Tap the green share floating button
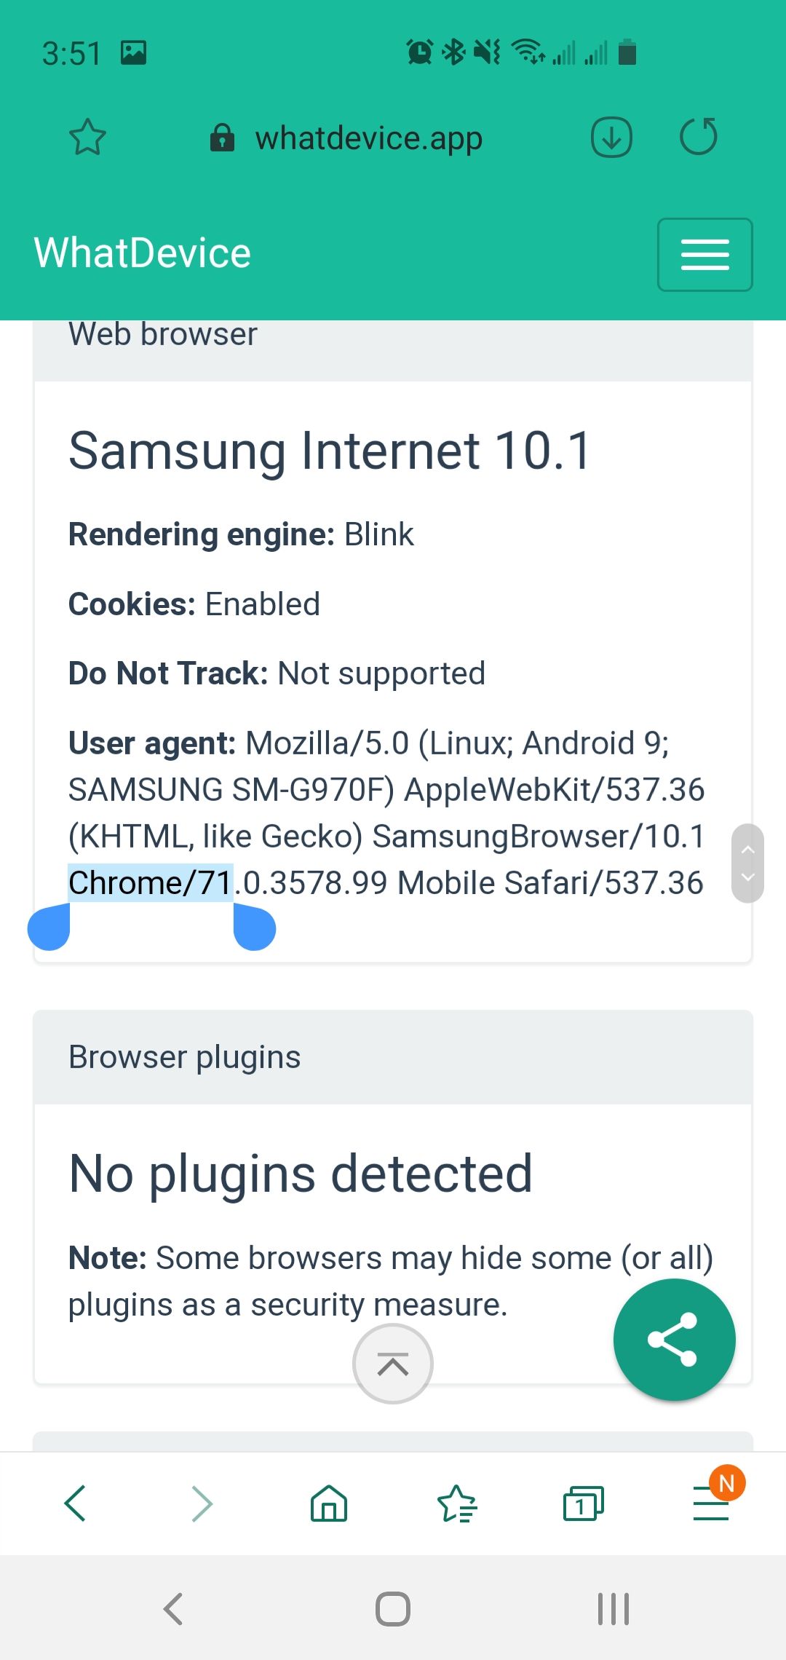The image size is (786, 1660). (x=674, y=1340)
